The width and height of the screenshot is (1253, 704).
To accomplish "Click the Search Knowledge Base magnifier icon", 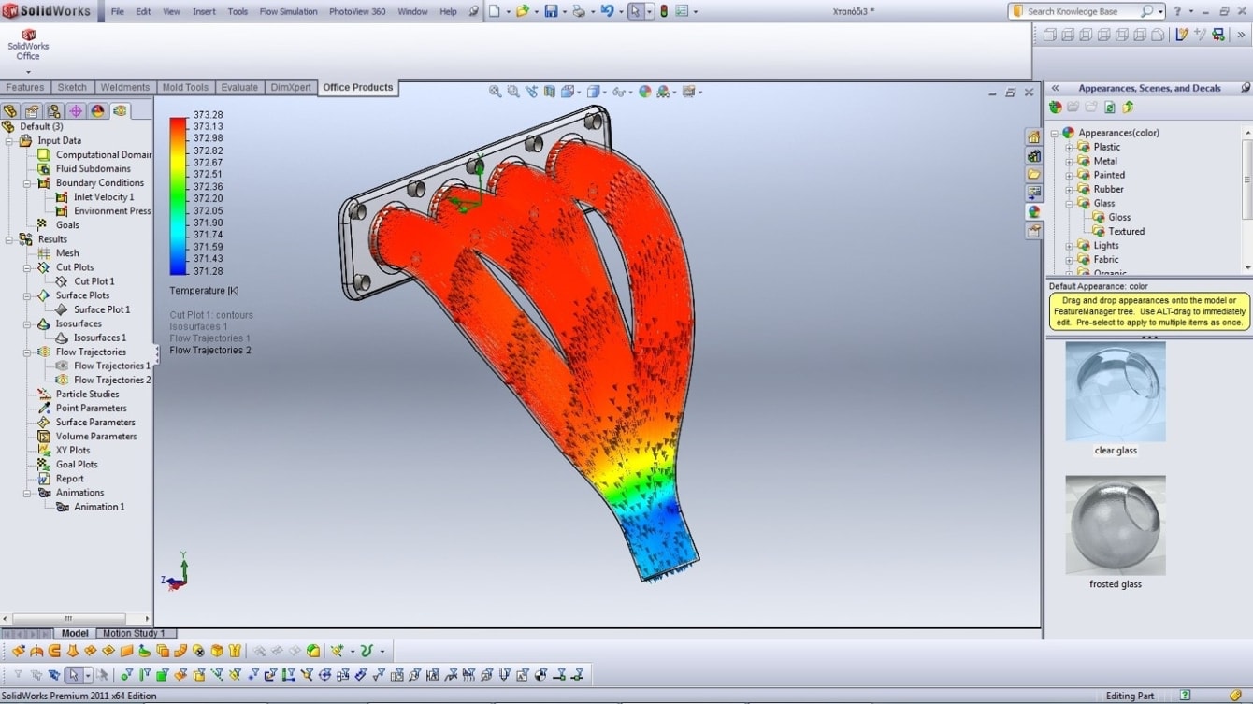I will click(1147, 11).
